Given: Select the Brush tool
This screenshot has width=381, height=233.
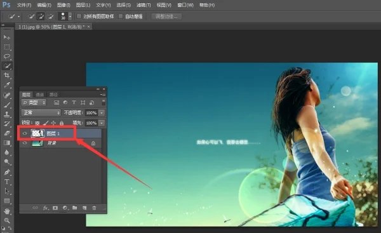Looking at the screenshot, I should [7, 105].
